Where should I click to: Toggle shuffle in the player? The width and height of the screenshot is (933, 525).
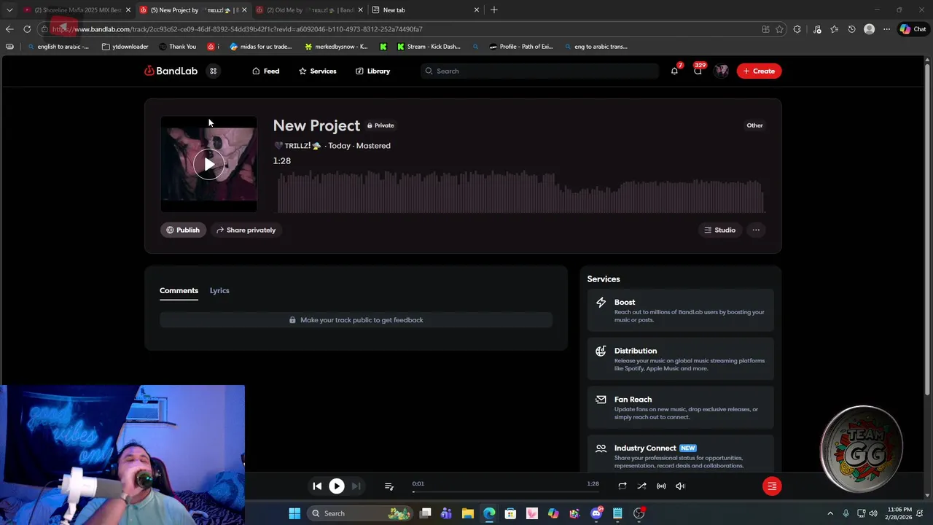click(641, 486)
